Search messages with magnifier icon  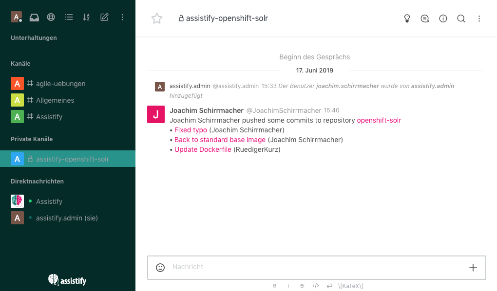point(461,18)
